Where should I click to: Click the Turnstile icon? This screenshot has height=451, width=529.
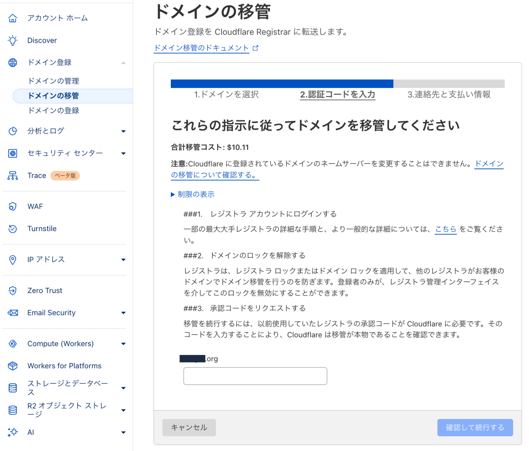tap(13, 229)
